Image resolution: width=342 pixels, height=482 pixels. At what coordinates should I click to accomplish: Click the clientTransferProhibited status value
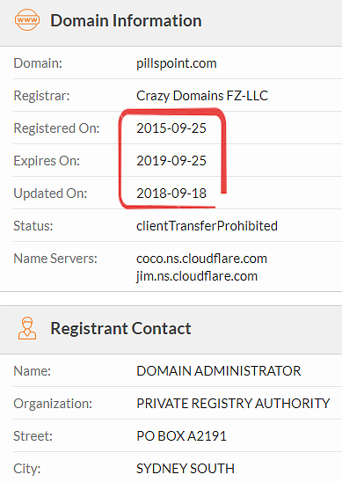tap(207, 226)
